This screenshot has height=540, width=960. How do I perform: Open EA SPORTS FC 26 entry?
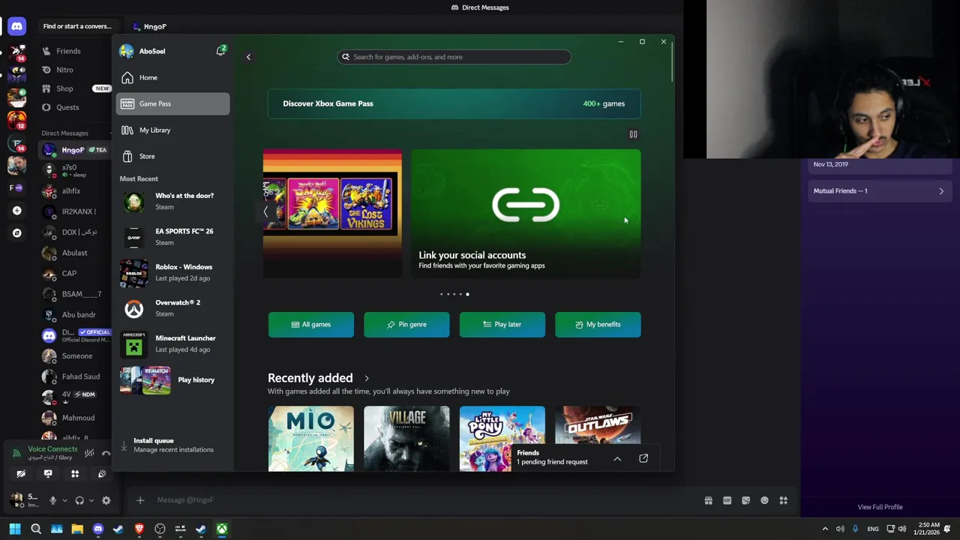(172, 237)
